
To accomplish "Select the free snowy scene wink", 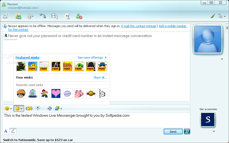I will [x=44, y=66].
